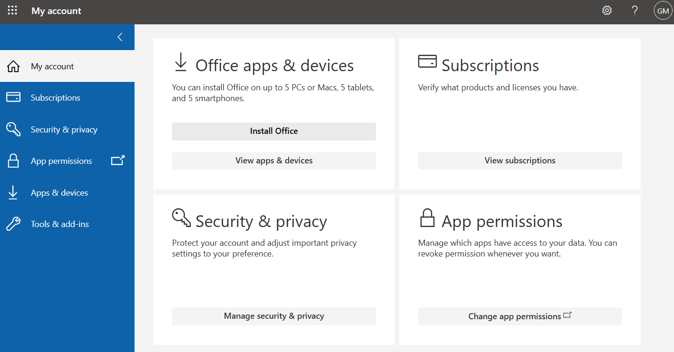Click the My account title in header
This screenshot has height=352, width=674.
pyautogui.click(x=56, y=11)
